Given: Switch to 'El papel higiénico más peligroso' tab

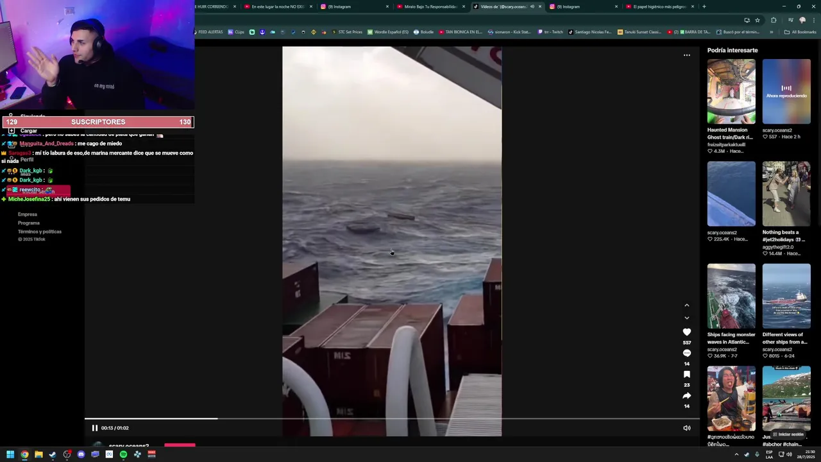Looking at the screenshot, I should click(x=659, y=6).
